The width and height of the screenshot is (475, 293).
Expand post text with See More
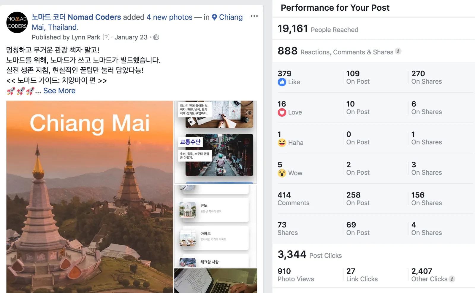[59, 91]
